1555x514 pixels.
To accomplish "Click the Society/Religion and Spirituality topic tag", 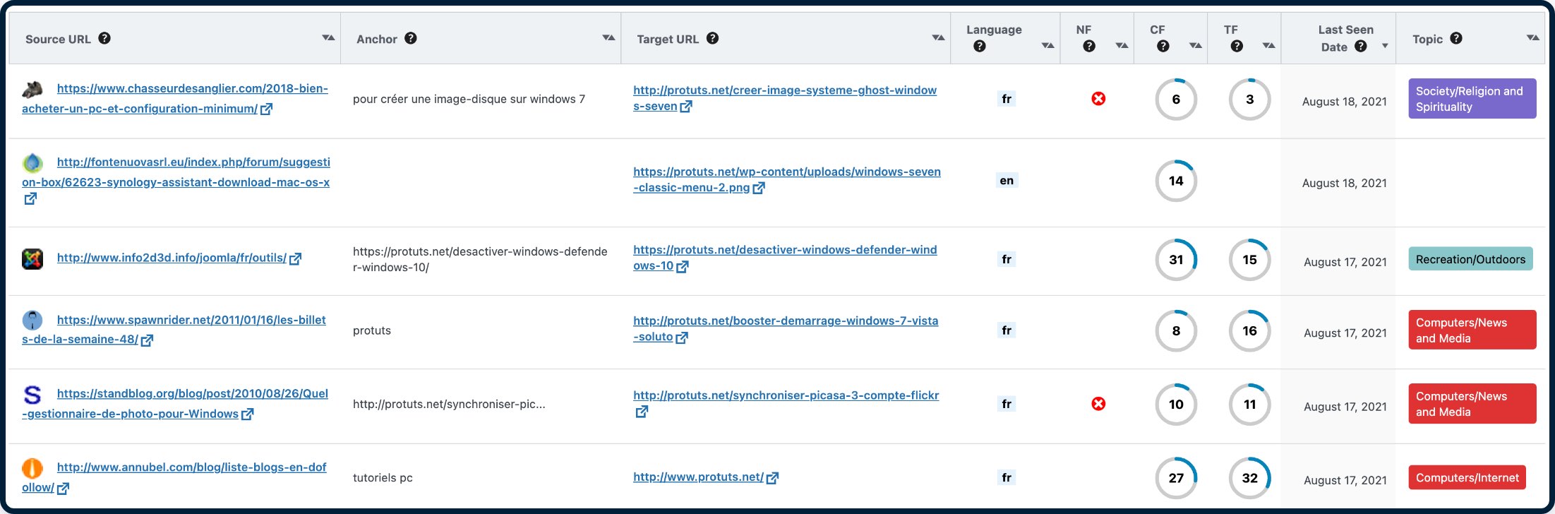I will point(1472,99).
